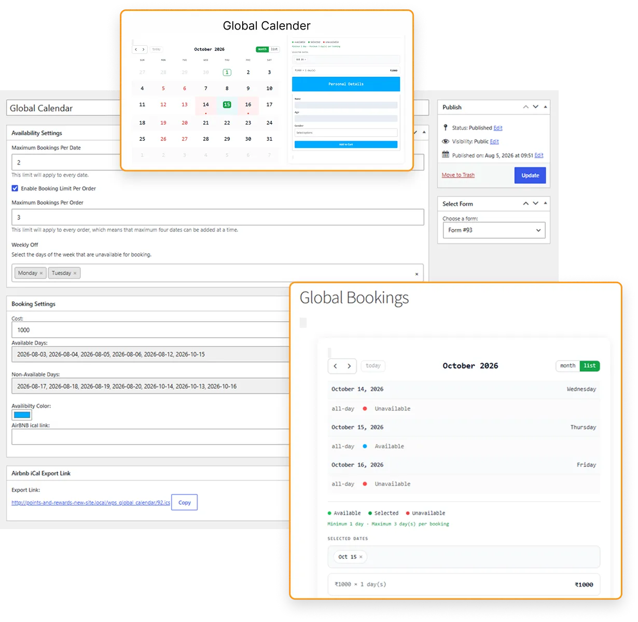Select October 1 on the calendar

(x=227, y=73)
